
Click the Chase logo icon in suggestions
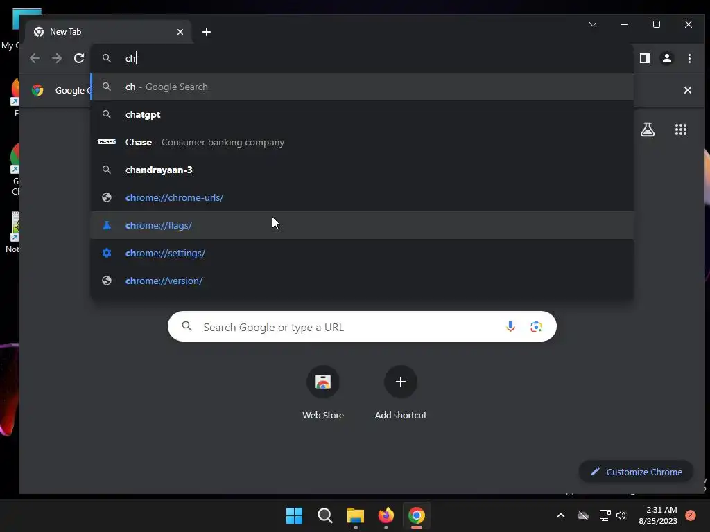pyautogui.click(x=107, y=142)
